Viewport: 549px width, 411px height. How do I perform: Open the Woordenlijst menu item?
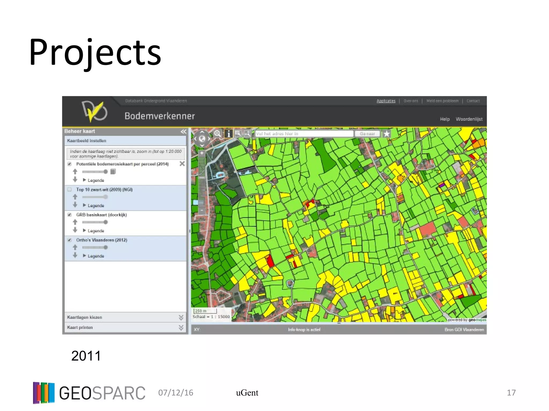(x=469, y=119)
